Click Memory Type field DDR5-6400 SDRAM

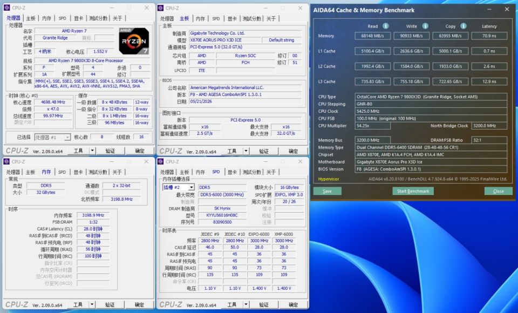point(431,147)
